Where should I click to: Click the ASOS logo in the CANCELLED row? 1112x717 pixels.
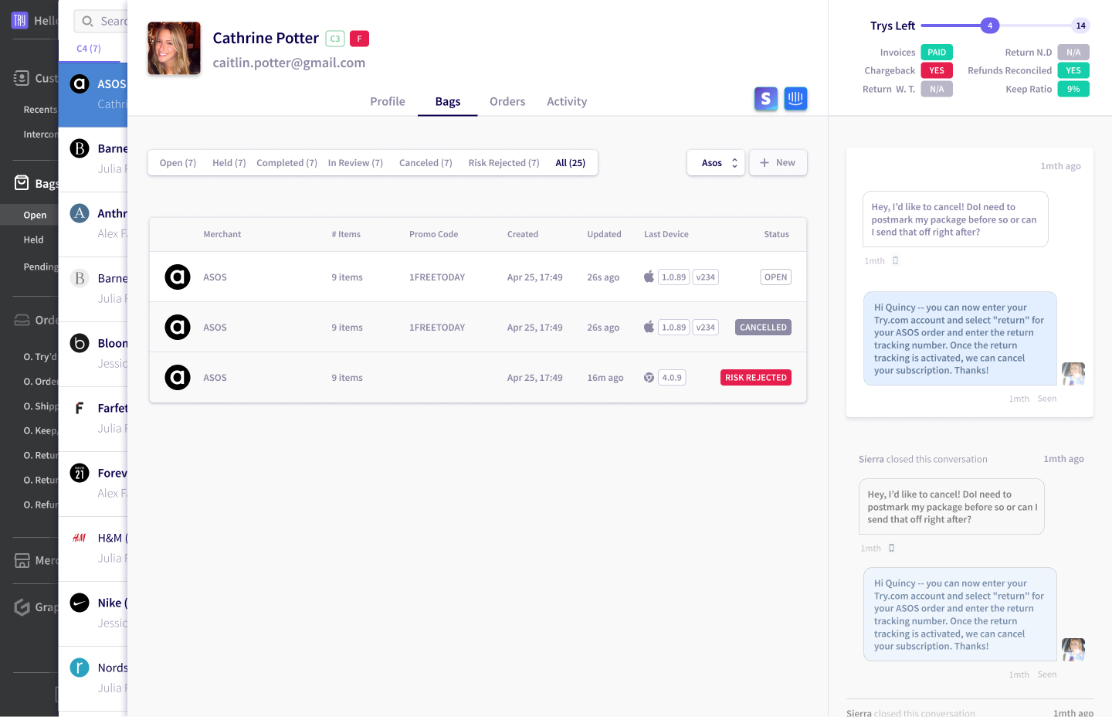[x=178, y=327]
